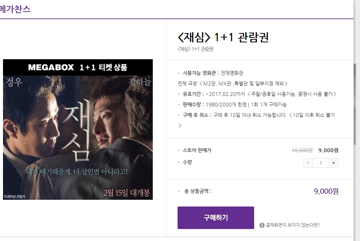Click the discounted price 9,000원 in 스토어 판매가
This screenshot has height=241, width=360.
pos(328,150)
